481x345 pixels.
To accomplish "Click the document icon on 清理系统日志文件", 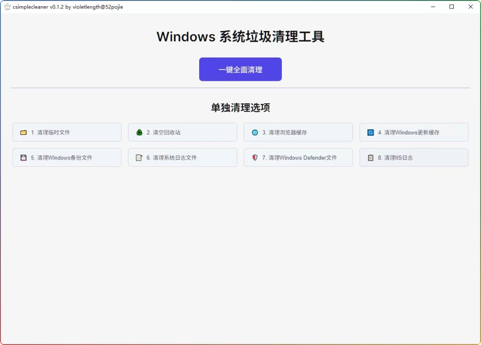I will pos(139,157).
